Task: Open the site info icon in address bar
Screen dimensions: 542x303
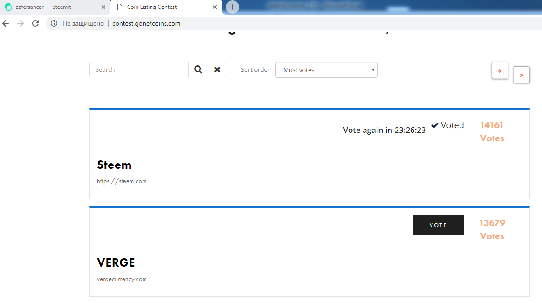Action: 54,23
